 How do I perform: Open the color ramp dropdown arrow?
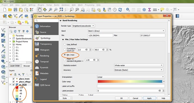click(x=164, y=82)
